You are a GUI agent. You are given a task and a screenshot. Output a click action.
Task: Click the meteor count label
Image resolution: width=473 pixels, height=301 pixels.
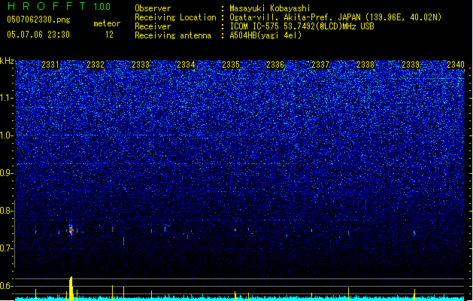pos(107,23)
